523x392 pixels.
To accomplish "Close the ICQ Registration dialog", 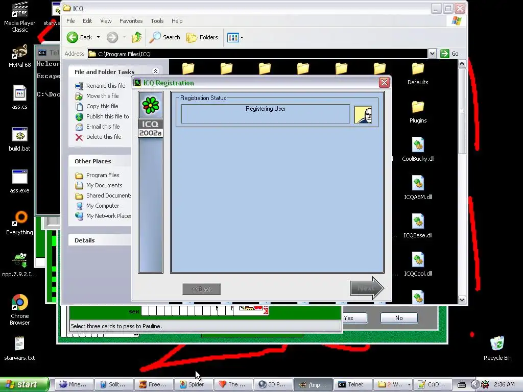I will (384, 83).
